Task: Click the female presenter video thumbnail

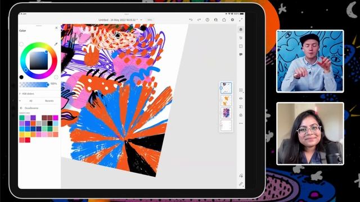Action: 310,134
